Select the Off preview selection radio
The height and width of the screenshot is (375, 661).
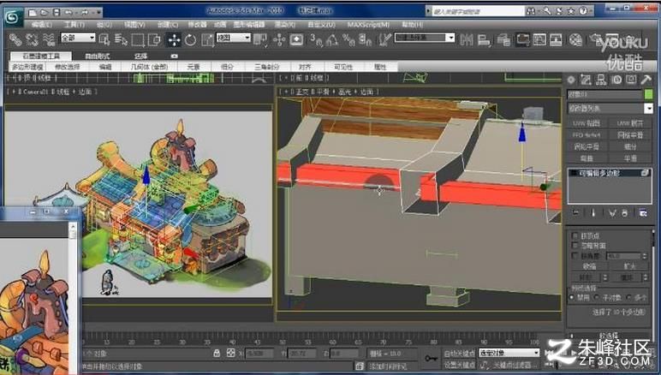(572, 297)
